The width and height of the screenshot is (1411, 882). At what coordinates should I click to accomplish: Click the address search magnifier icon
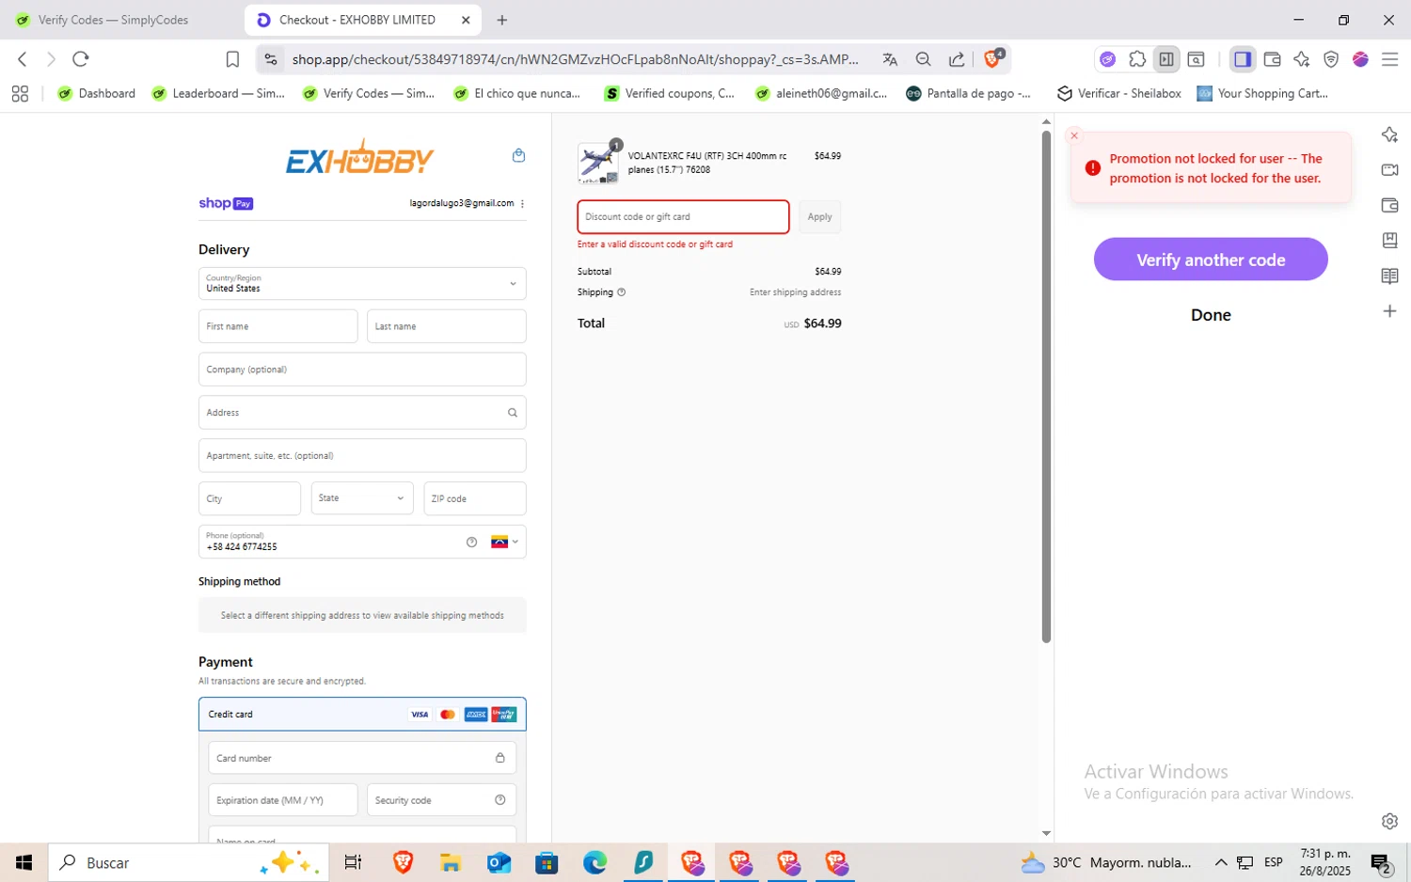(x=512, y=413)
